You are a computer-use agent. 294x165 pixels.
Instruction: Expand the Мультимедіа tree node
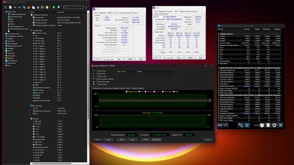[x=4, y=43]
